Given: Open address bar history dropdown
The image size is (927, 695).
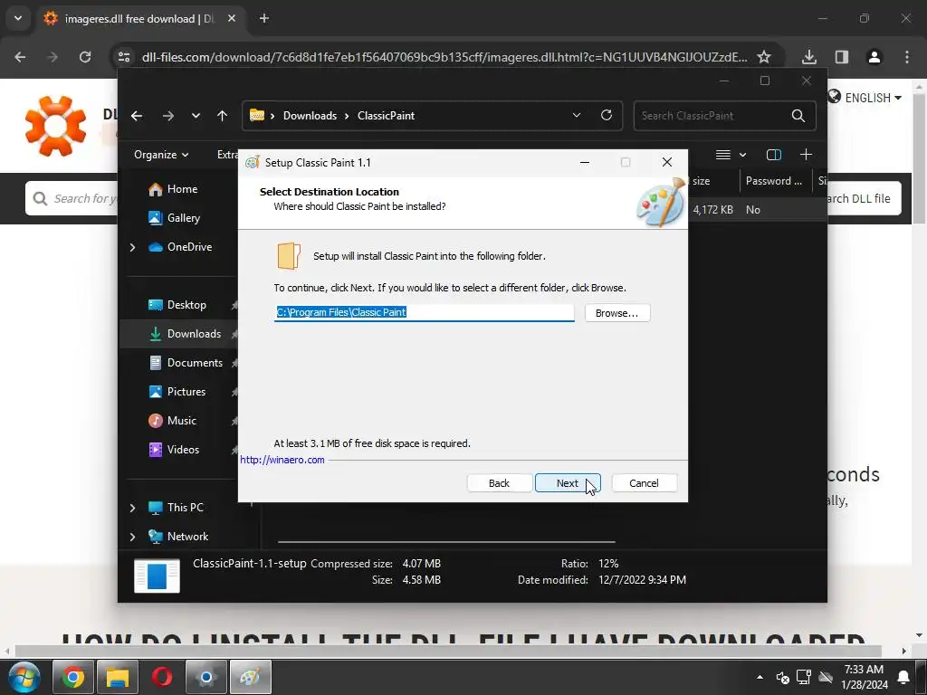Looking at the screenshot, I should click(x=577, y=115).
